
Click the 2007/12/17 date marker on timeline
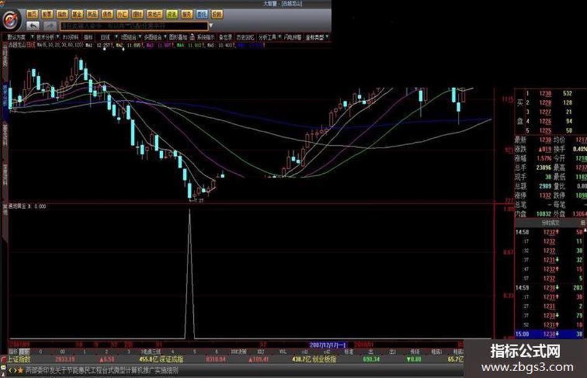coord(328,344)
